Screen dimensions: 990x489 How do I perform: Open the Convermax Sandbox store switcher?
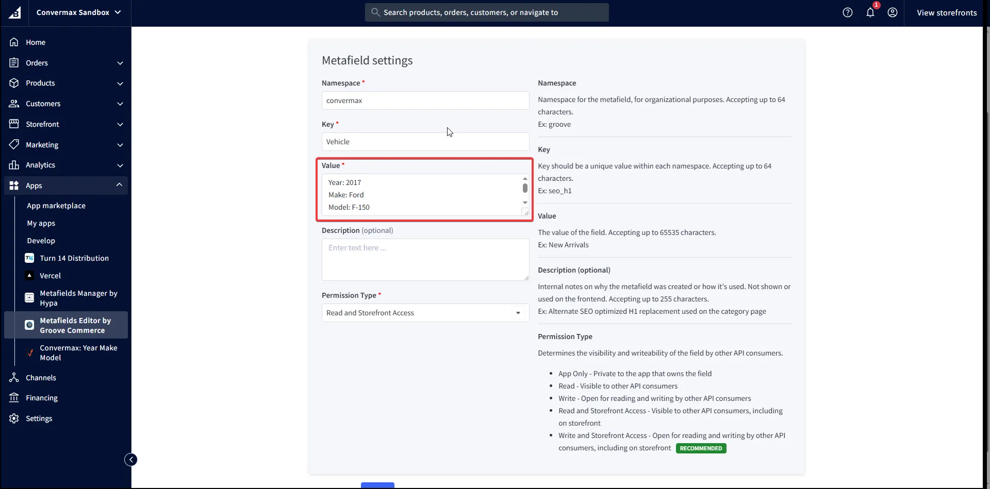coord(78,12)
